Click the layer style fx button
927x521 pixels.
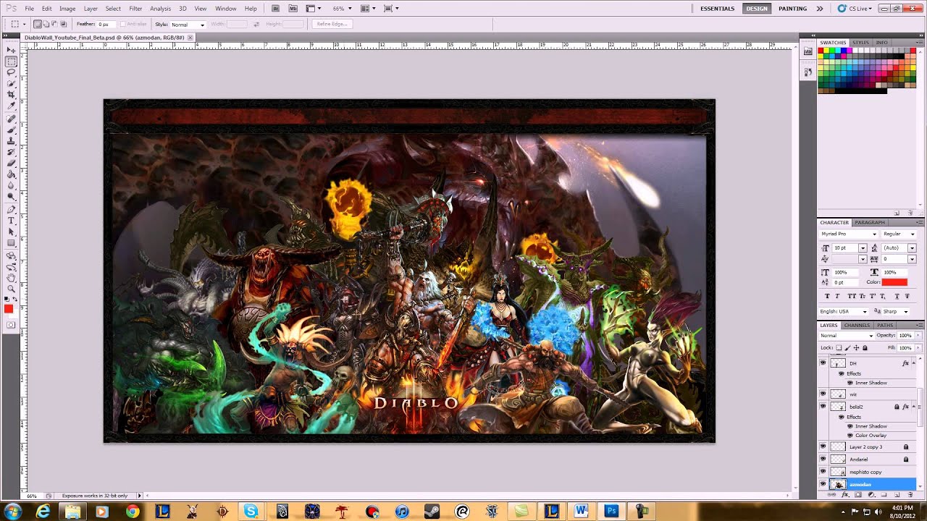pos(845,495)
